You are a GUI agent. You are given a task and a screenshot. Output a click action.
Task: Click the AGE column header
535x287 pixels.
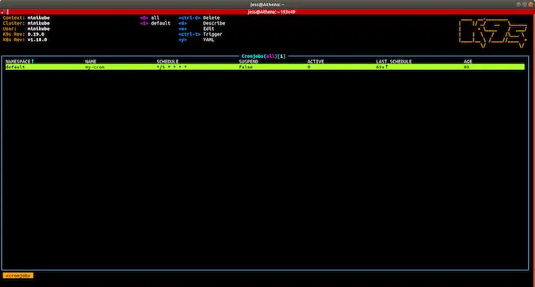click(x=468, y=61)
